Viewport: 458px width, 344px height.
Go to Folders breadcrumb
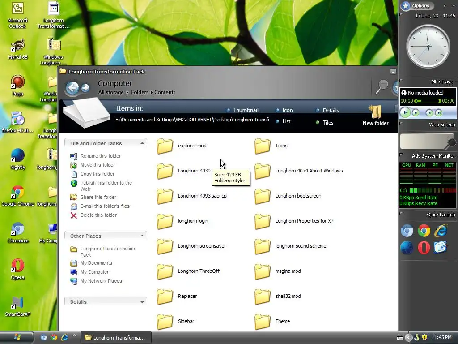click(140, 92)
